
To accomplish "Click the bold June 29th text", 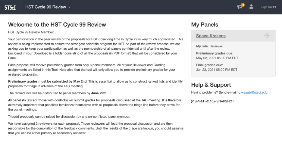I will 99,93.
